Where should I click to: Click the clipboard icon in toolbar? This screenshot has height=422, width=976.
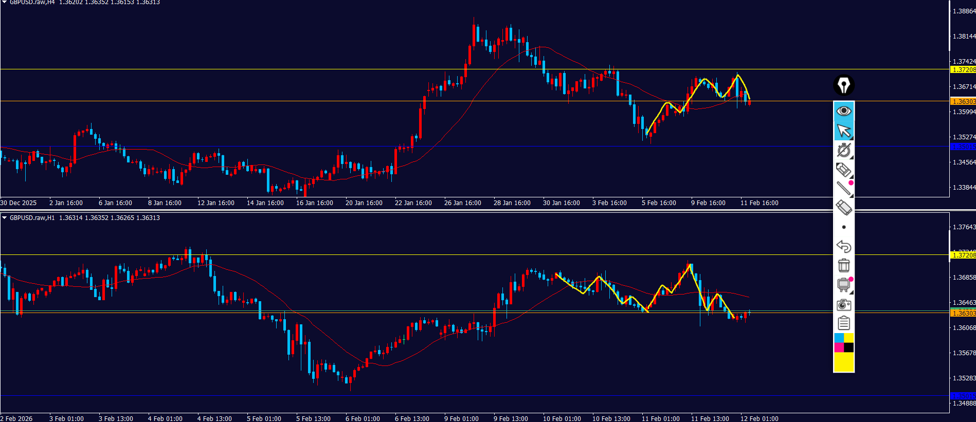coord(843,323)
